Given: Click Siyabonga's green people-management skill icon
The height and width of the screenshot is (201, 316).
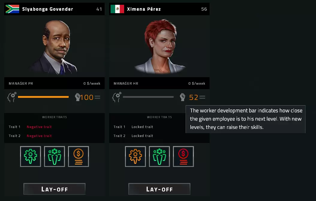Looking at the screenshot, I should pos(54,156).
